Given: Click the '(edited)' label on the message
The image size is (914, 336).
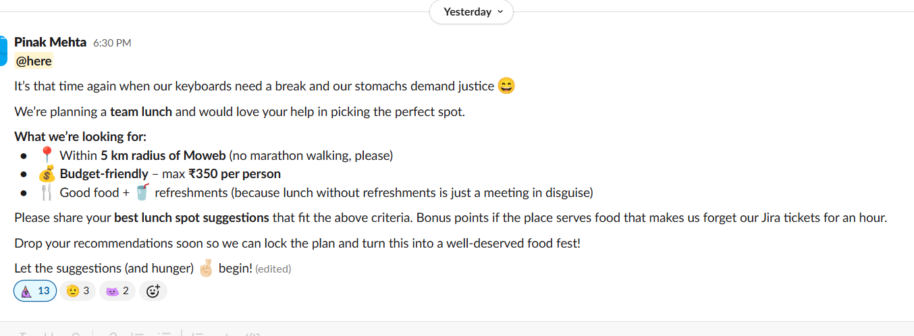Looking at the screenshot, I should (x=273, y=269).
